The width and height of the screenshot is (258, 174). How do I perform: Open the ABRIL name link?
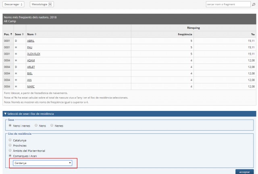31,41
